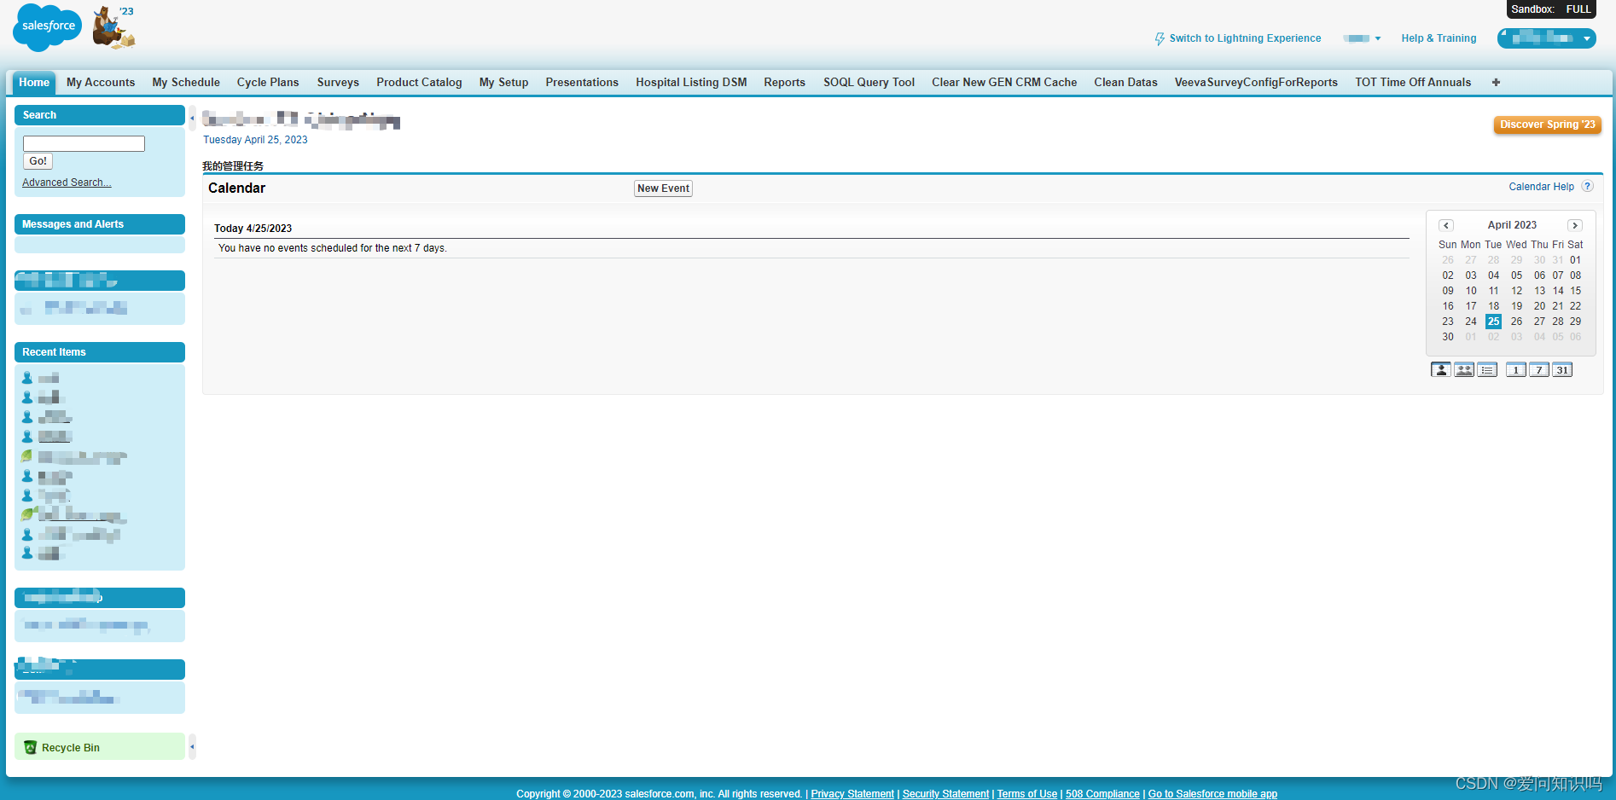1616x800 pixels.
Task: Switch to Month View calendar icon
Action: 1562,369
